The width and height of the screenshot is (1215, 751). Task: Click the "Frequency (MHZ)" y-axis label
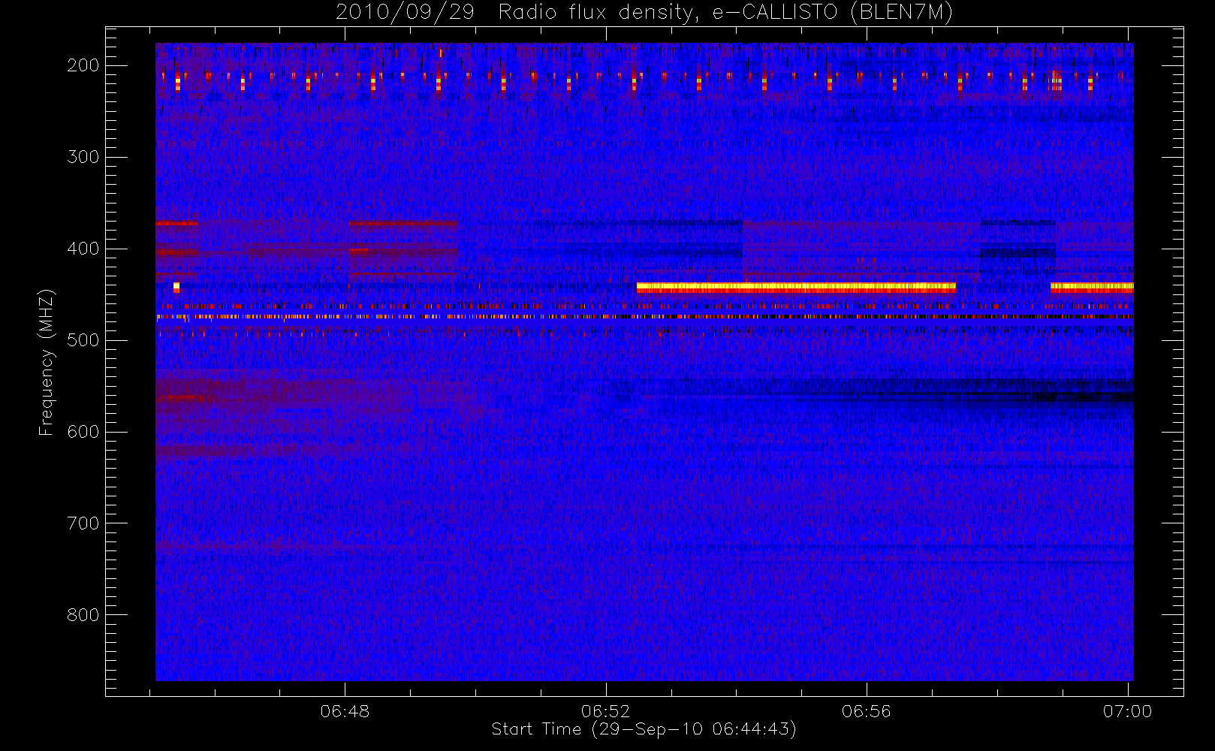pos(47,362)
